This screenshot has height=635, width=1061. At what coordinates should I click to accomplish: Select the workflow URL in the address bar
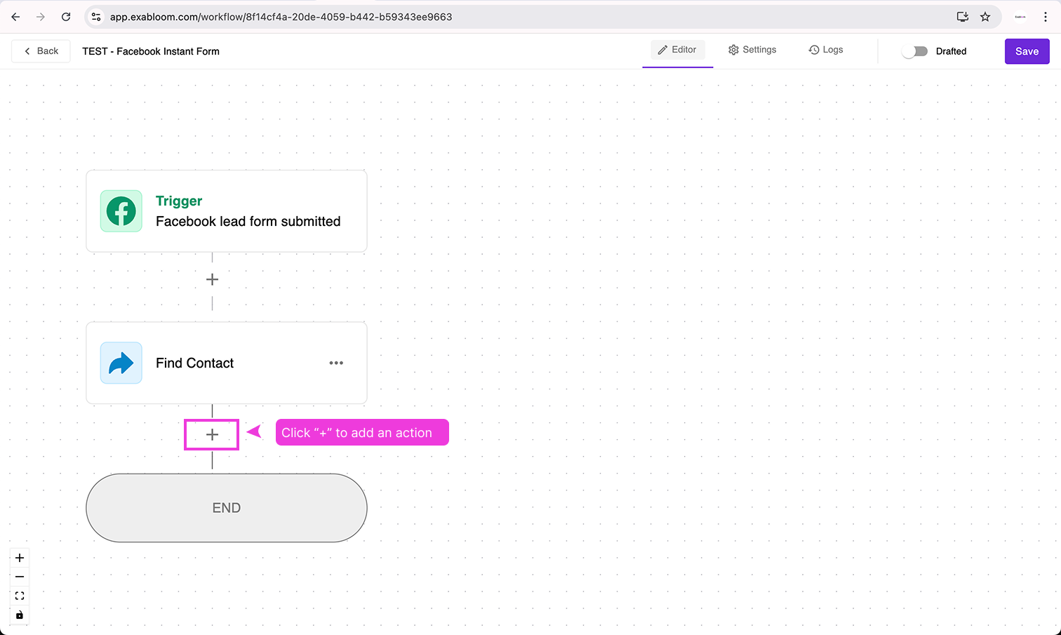(x=280, y=16)
